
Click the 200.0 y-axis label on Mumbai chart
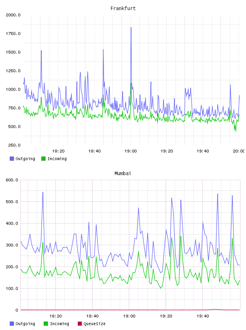pyautogui.click(x=12, y=267)
